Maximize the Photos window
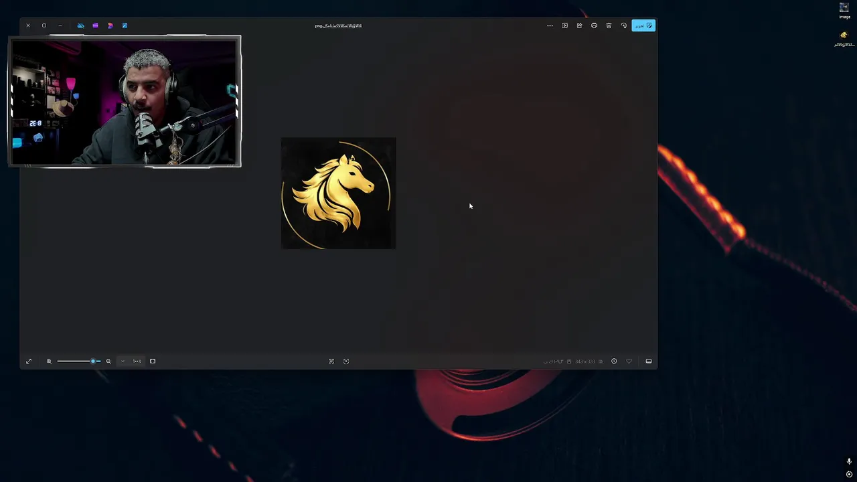 pos(44,25)
